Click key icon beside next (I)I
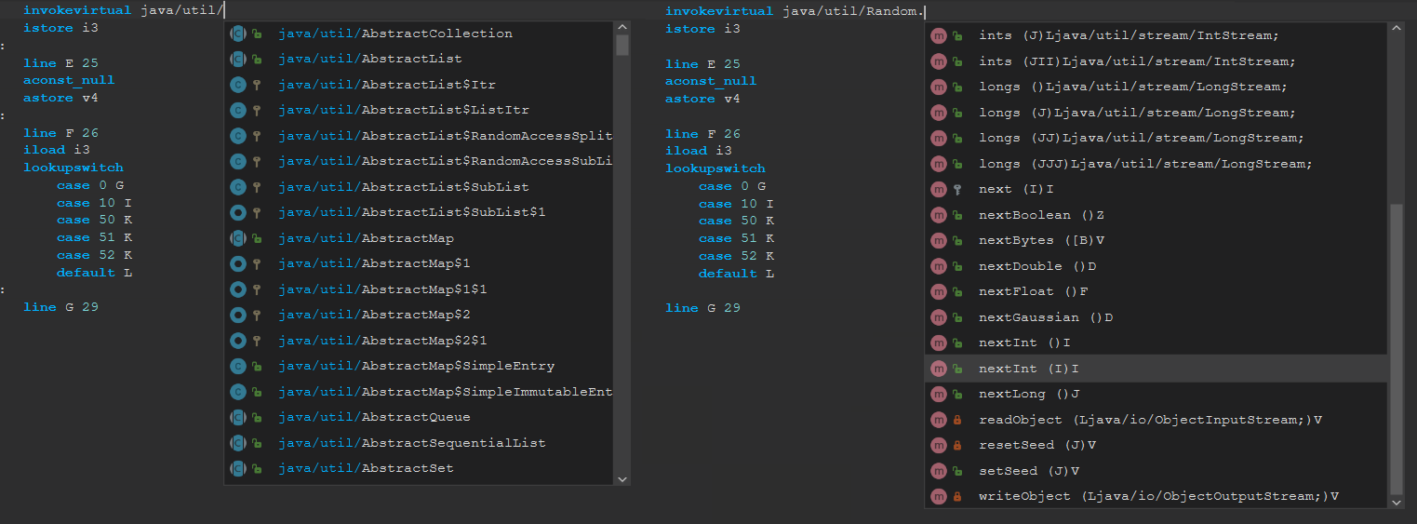Image resolution: width=1417 pixels, height=524 pixels. coord(957,189)
